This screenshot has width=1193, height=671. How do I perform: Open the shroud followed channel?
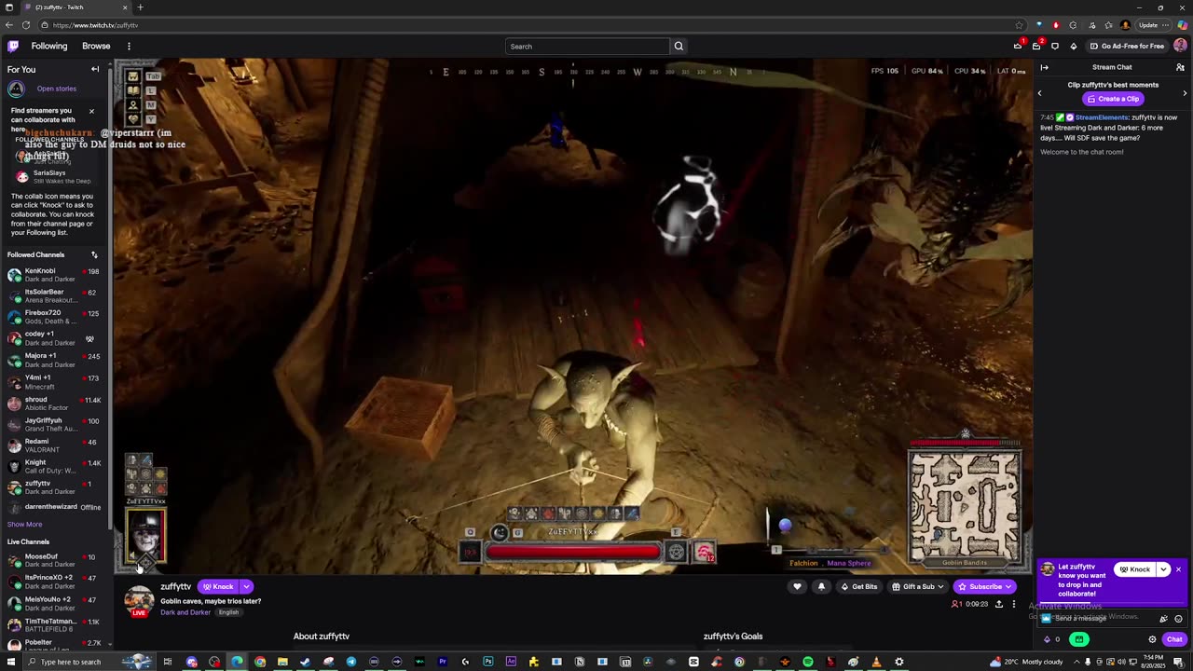56,404
